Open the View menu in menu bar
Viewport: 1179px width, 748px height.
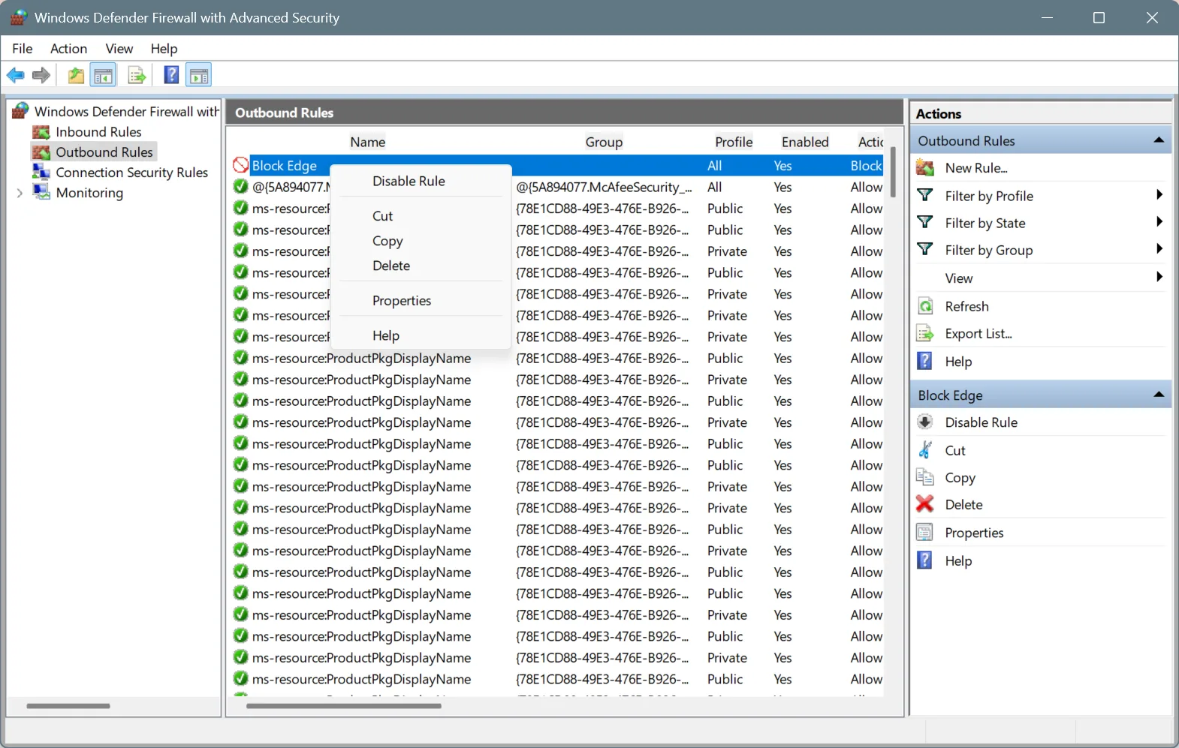119,49
